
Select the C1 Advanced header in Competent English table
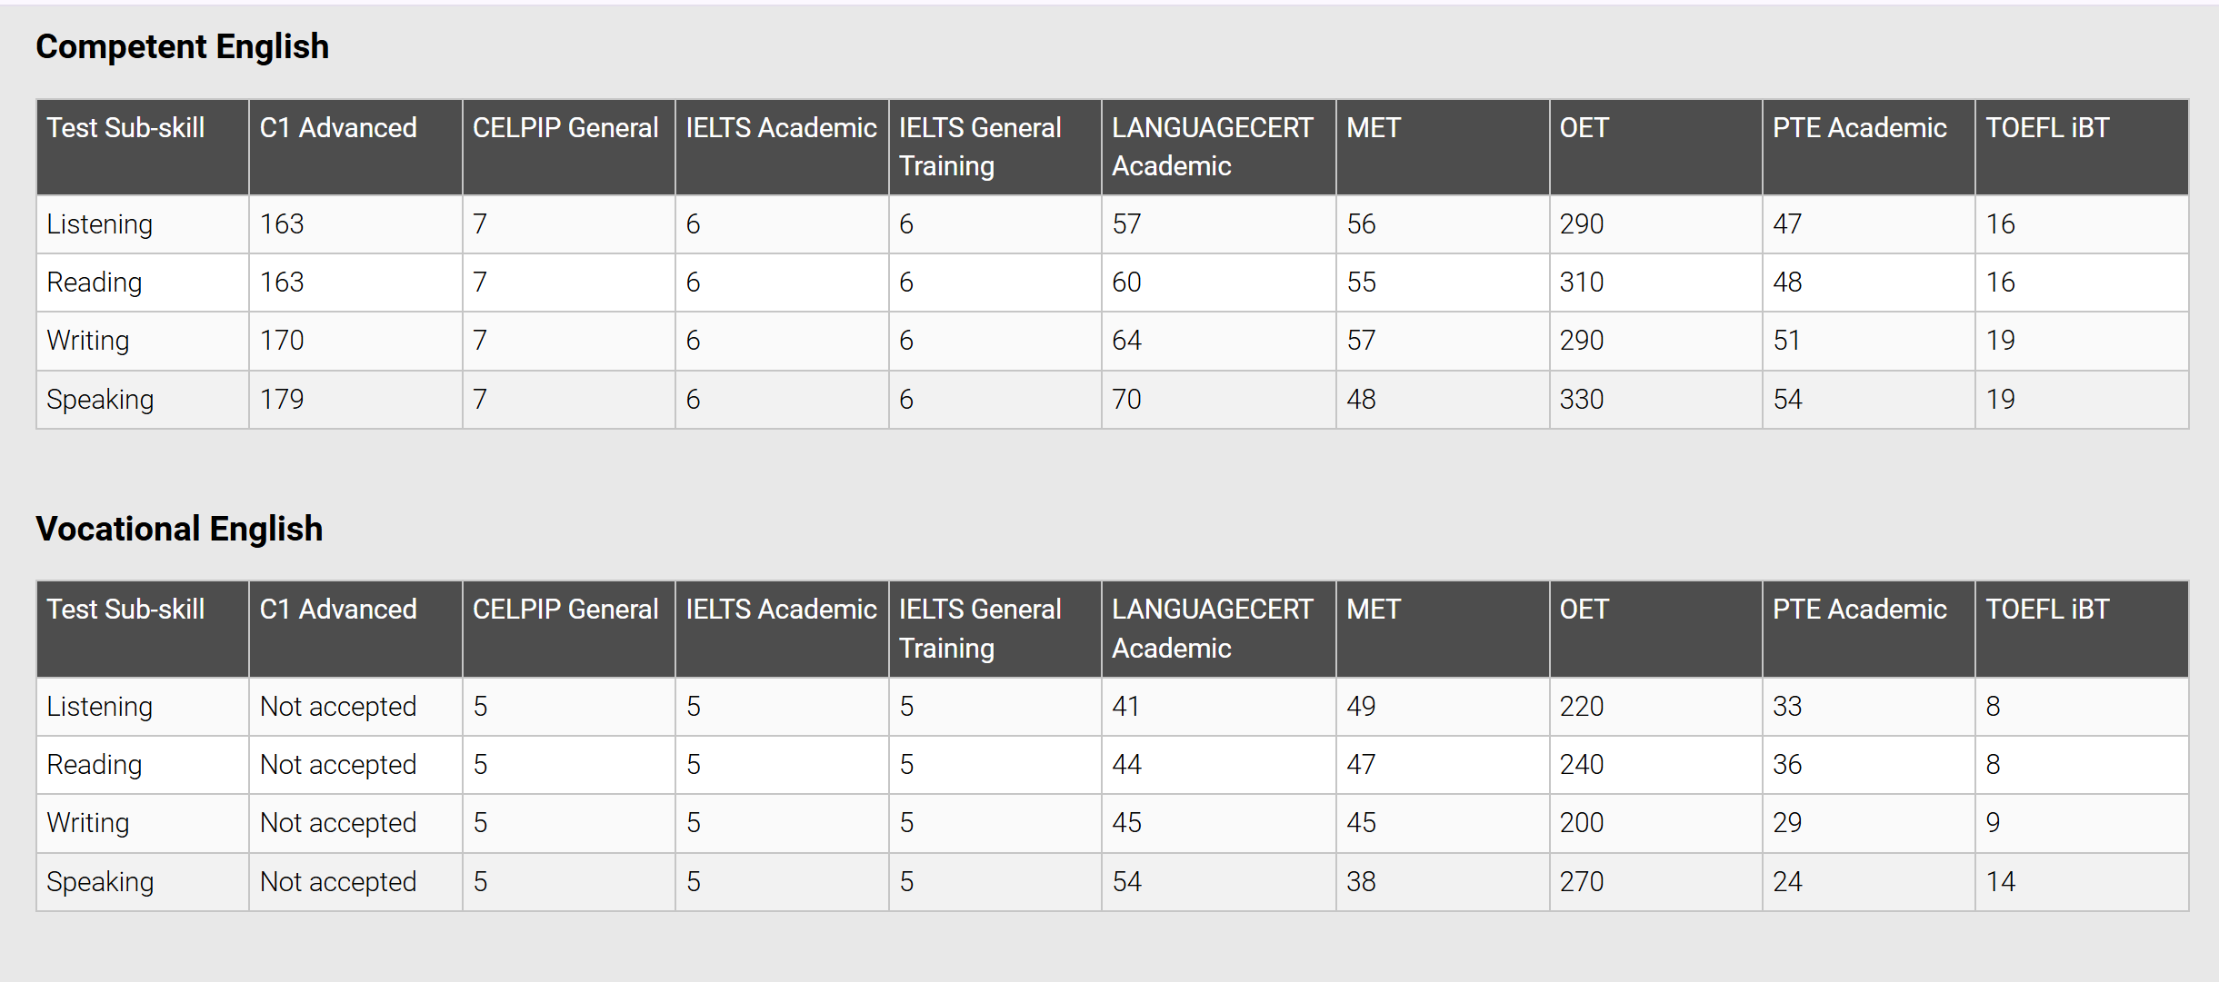coord(338,128)
